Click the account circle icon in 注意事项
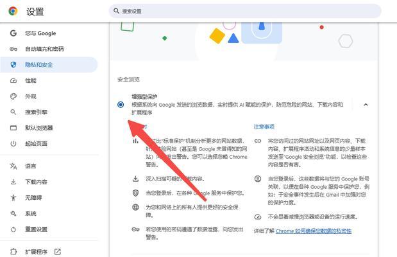 pos(258,179)
